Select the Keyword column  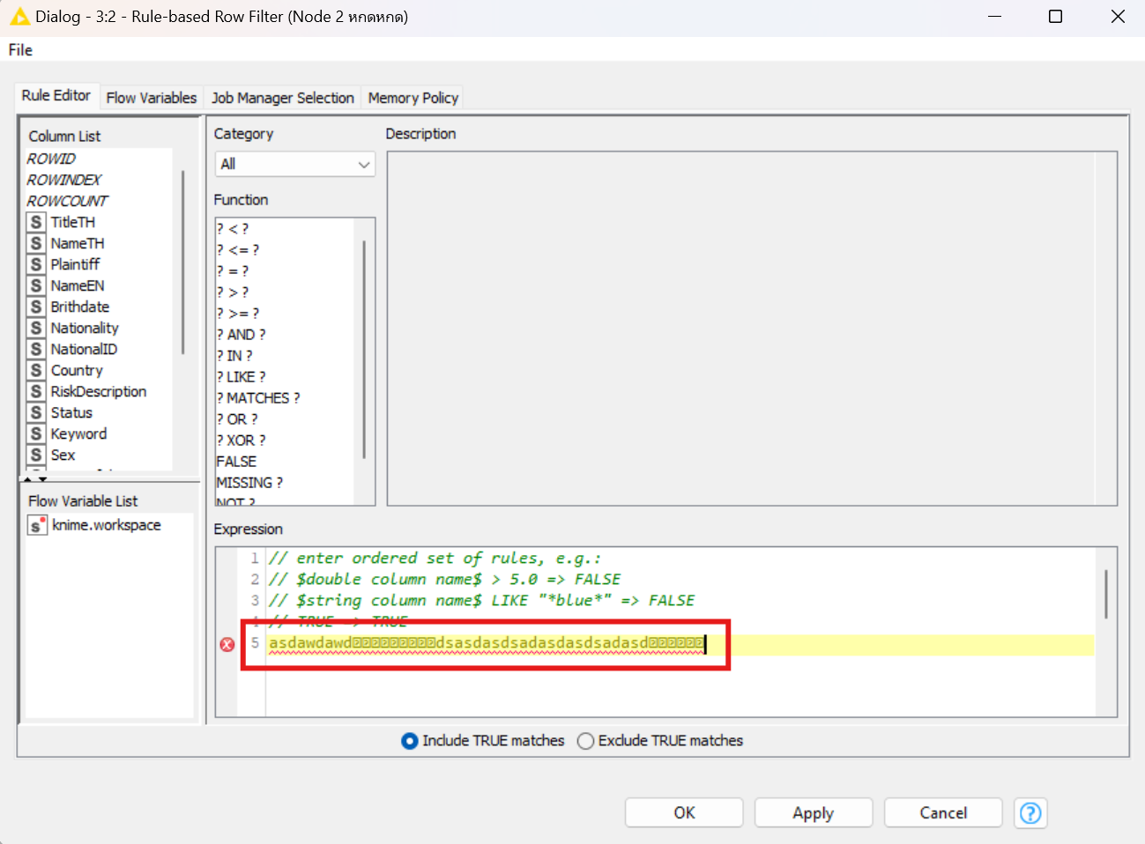click(x=78, y=433)
